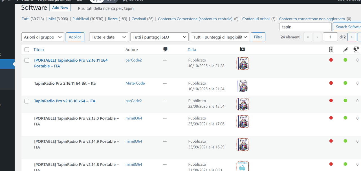The height and width of the screenshot is (171, 361).
Task: Click the Add New button
Action: point(60,8)
